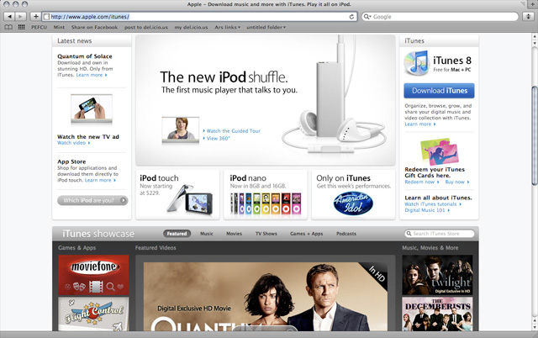The height and width of the screenshot is (338, 538).
Task: Click the Which iPod are you? button
Action: [92, 200]
